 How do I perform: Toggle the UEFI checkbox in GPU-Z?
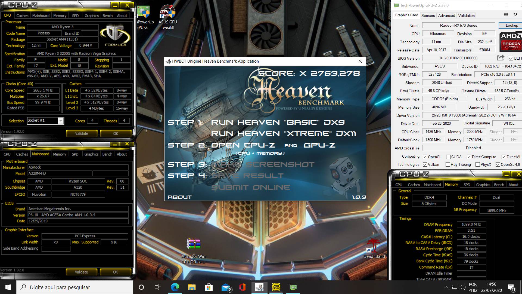(x=511, y=58)
